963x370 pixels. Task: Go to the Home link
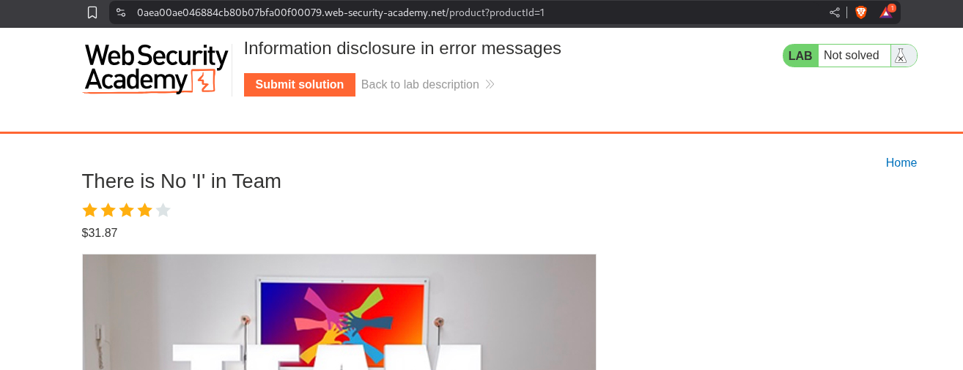[901, 163]
